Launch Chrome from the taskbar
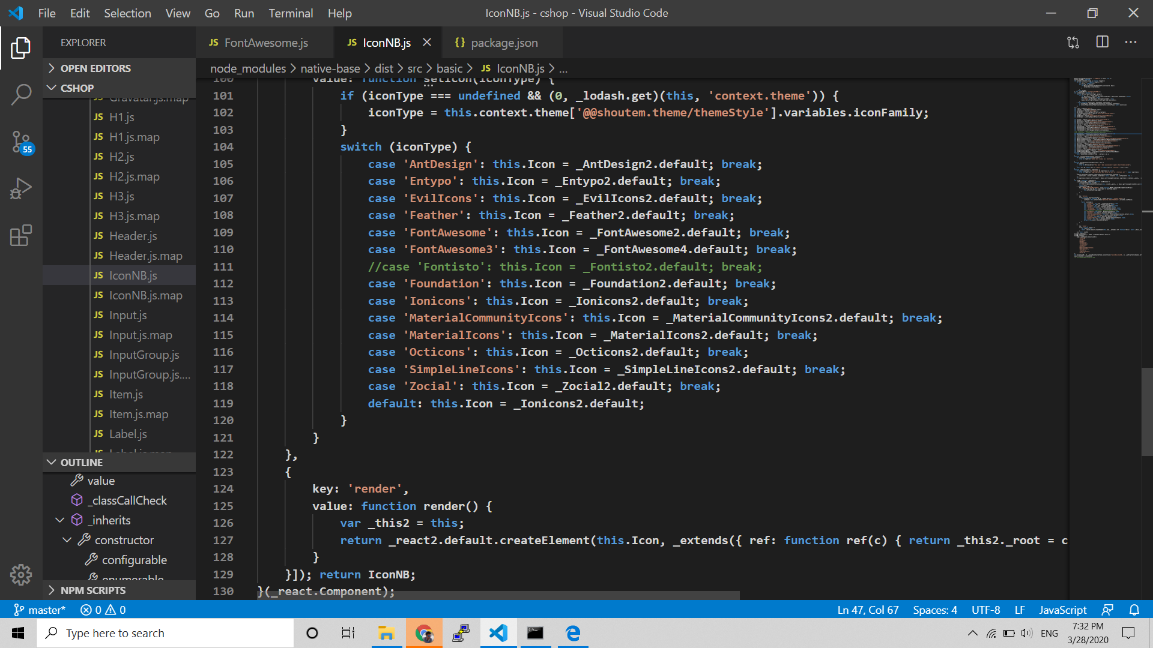The width and height of the screenshot is (1153, 648). (424, 632)
